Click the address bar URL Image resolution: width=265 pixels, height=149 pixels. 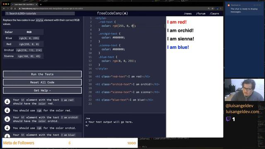tap(52, 8)
